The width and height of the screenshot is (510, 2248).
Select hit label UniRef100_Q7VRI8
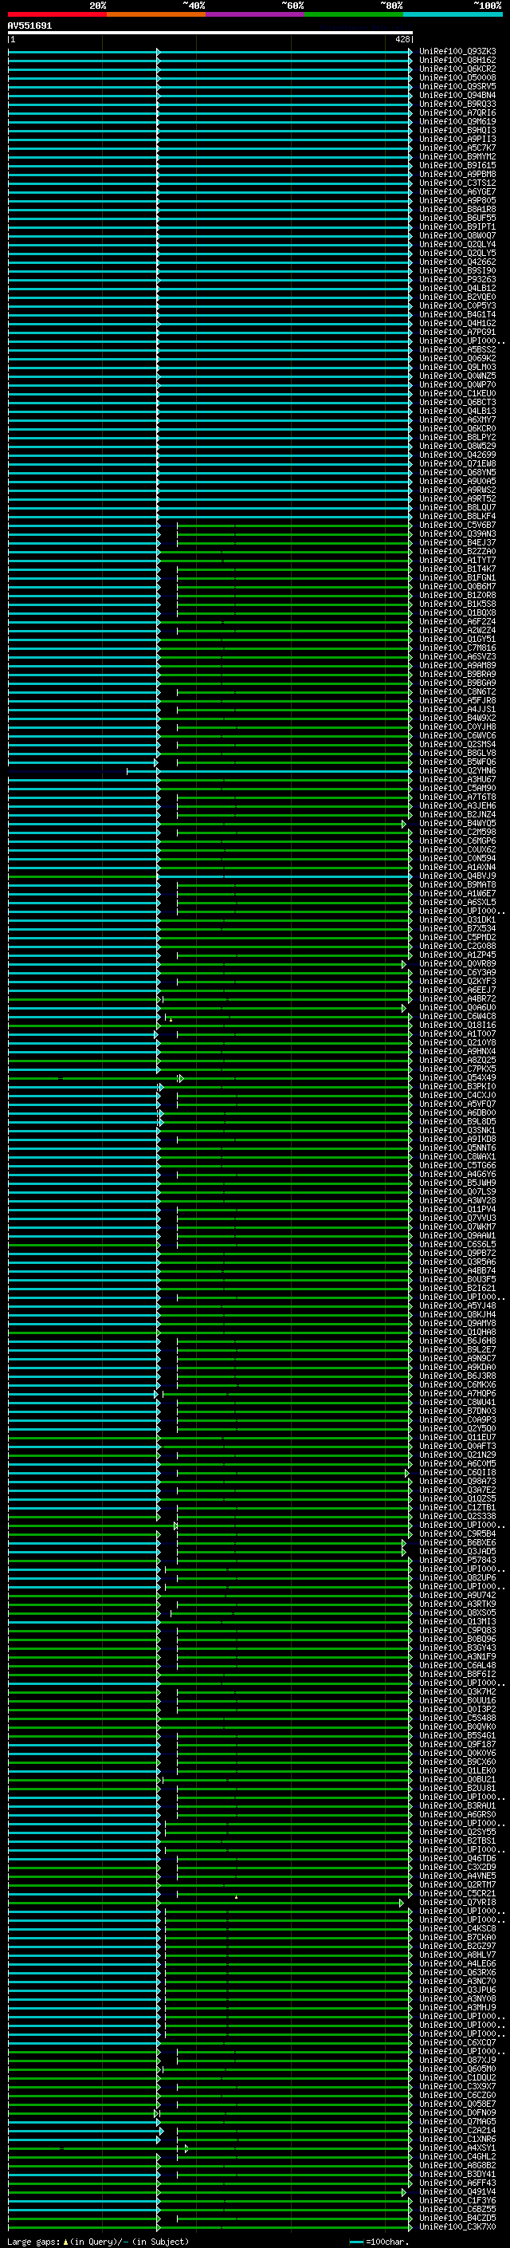point(457,1903)
